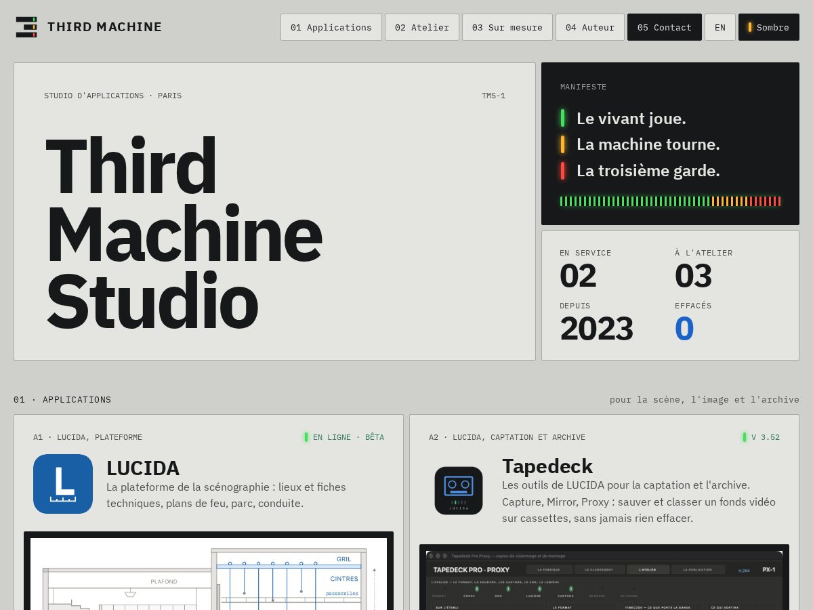This screenshot has width=813, height=610.
Task: Open the LUCIDA stage plan screenshot
Action: (209, 571)
